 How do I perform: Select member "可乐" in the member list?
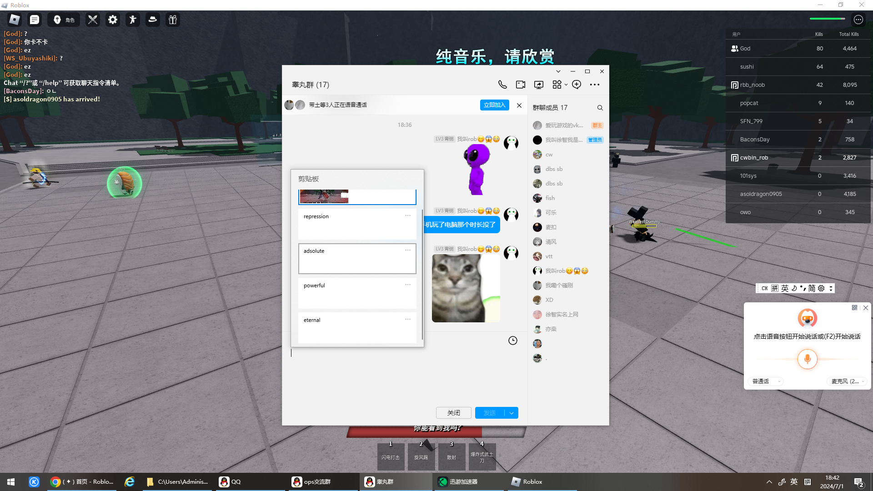coord(568,213)
